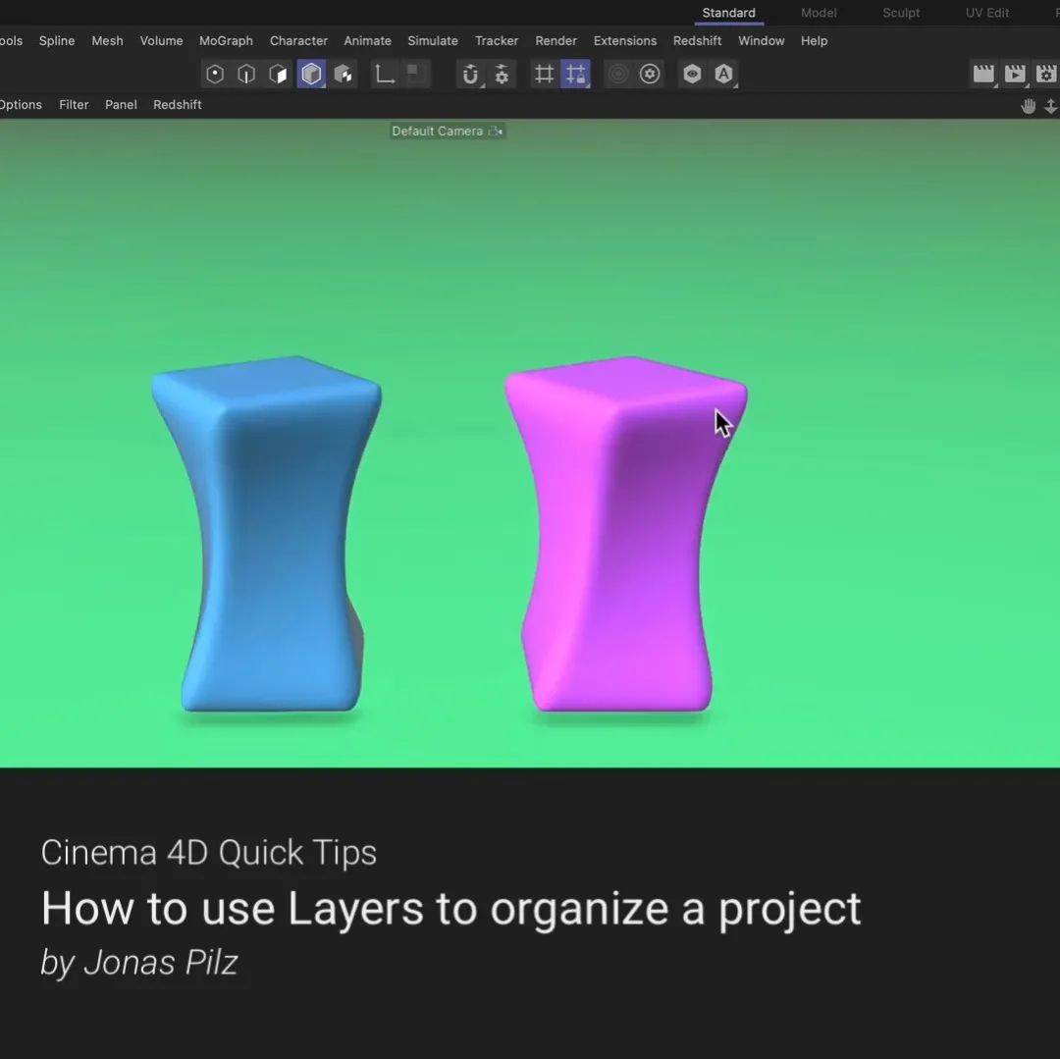Viewport: 1060px width, 1059px height.
Task: Open the MoGraph menu
Action: (x=226, y=40)
